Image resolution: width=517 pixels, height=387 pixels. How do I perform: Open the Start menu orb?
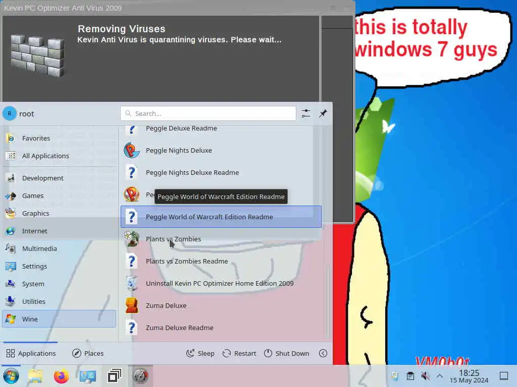click(11, 376)
